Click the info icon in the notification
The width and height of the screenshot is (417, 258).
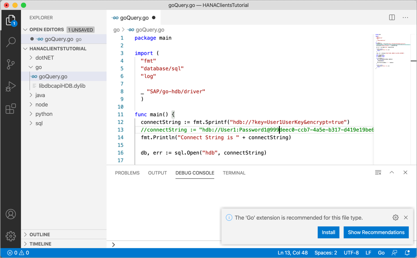229,218
